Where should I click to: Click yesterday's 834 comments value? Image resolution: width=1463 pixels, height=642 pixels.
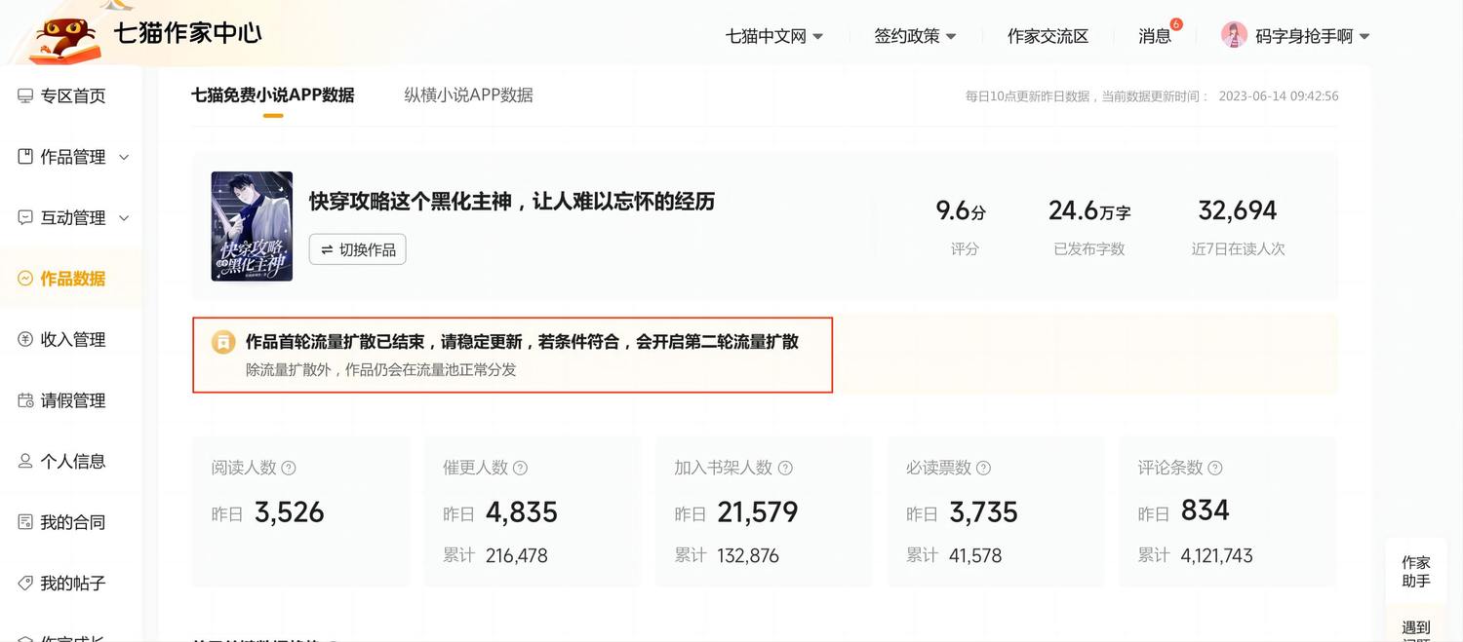(1206, 510)
